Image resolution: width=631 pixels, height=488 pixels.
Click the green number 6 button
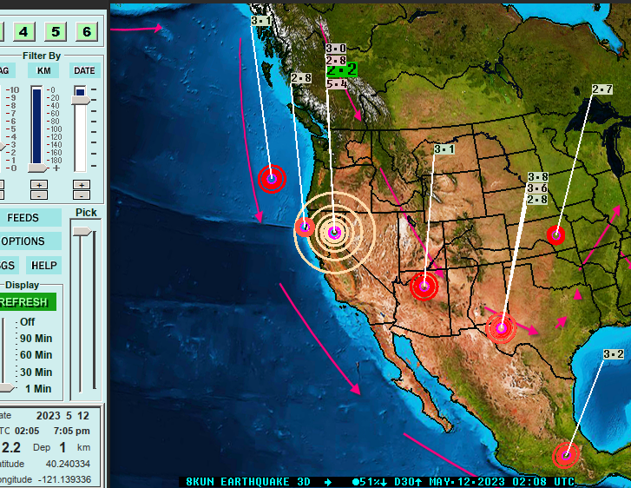point(87,32)
